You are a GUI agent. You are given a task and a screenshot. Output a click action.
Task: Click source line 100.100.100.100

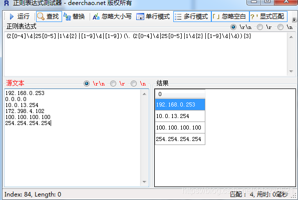point(28,117)
